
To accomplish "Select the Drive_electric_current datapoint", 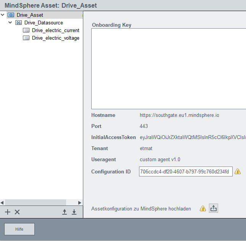I will coord(55,30).
